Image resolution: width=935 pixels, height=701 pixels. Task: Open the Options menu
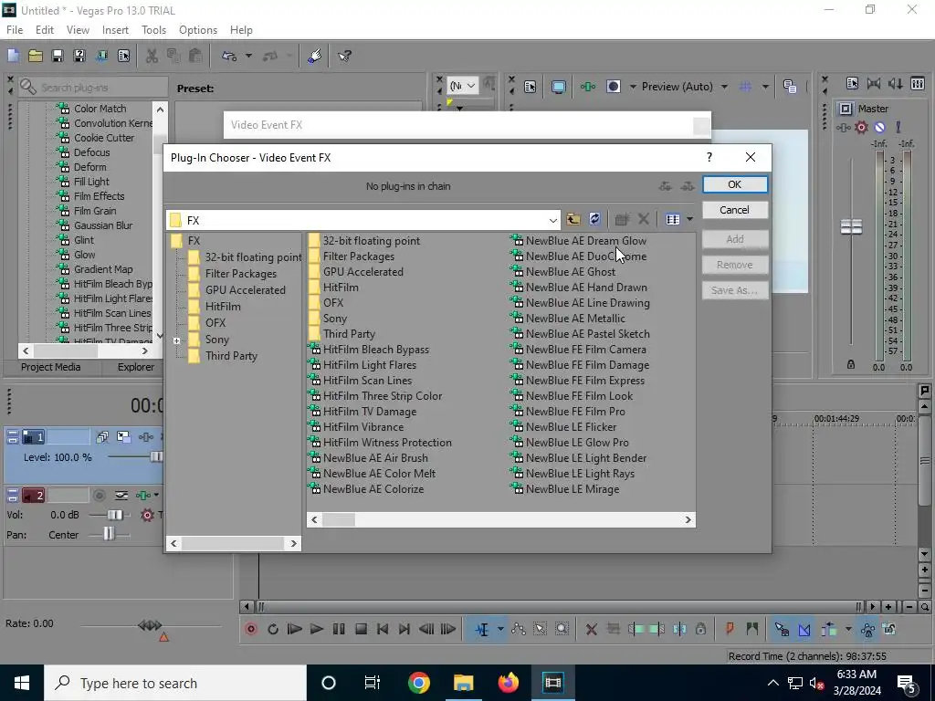(x=198, y=30)
